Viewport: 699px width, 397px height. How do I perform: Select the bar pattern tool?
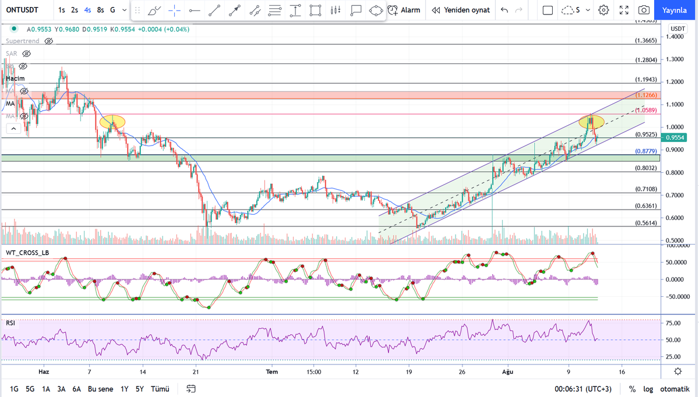pos(335,10)
